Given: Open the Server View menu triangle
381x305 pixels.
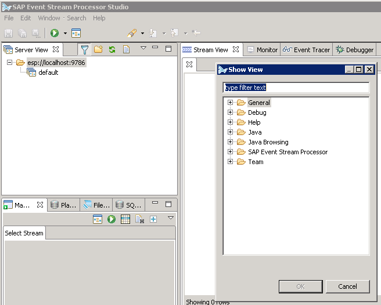Looking at the screenshot, I should point(143,49).
